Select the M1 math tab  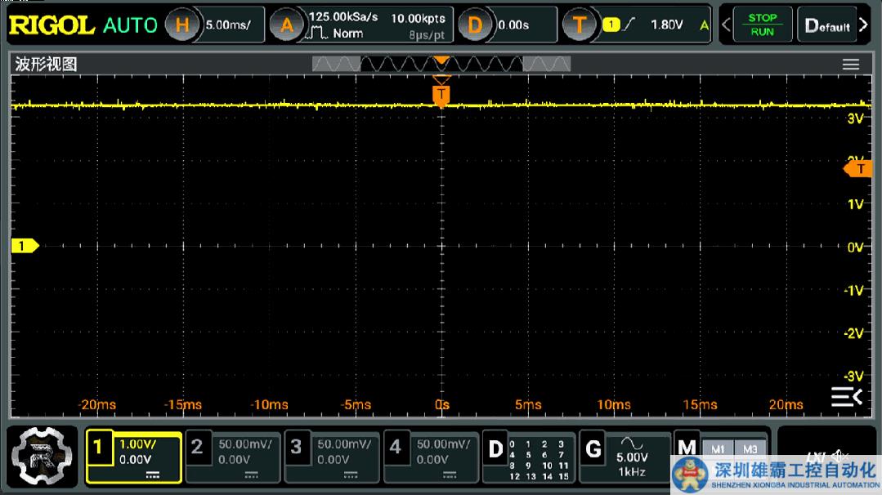(718, 448)
